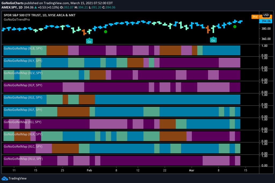Click the orange Pre market price label
The width and height of the screenshot is (275, 183).
click(255, 17)
